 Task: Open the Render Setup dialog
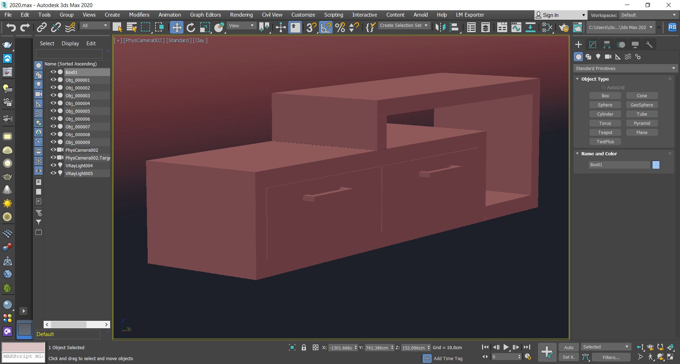(x=565, y=28)
